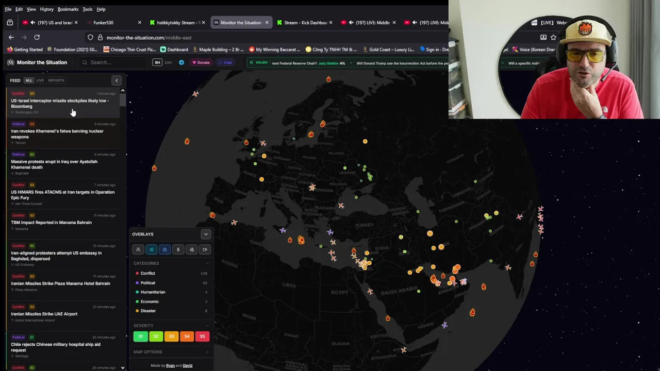Click the address bar URL

(149, 38)
